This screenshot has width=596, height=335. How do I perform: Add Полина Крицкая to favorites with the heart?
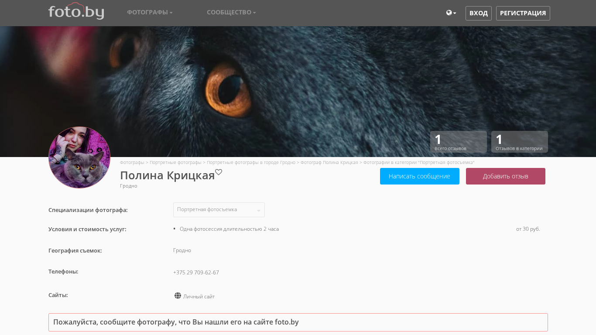(219, 172)
